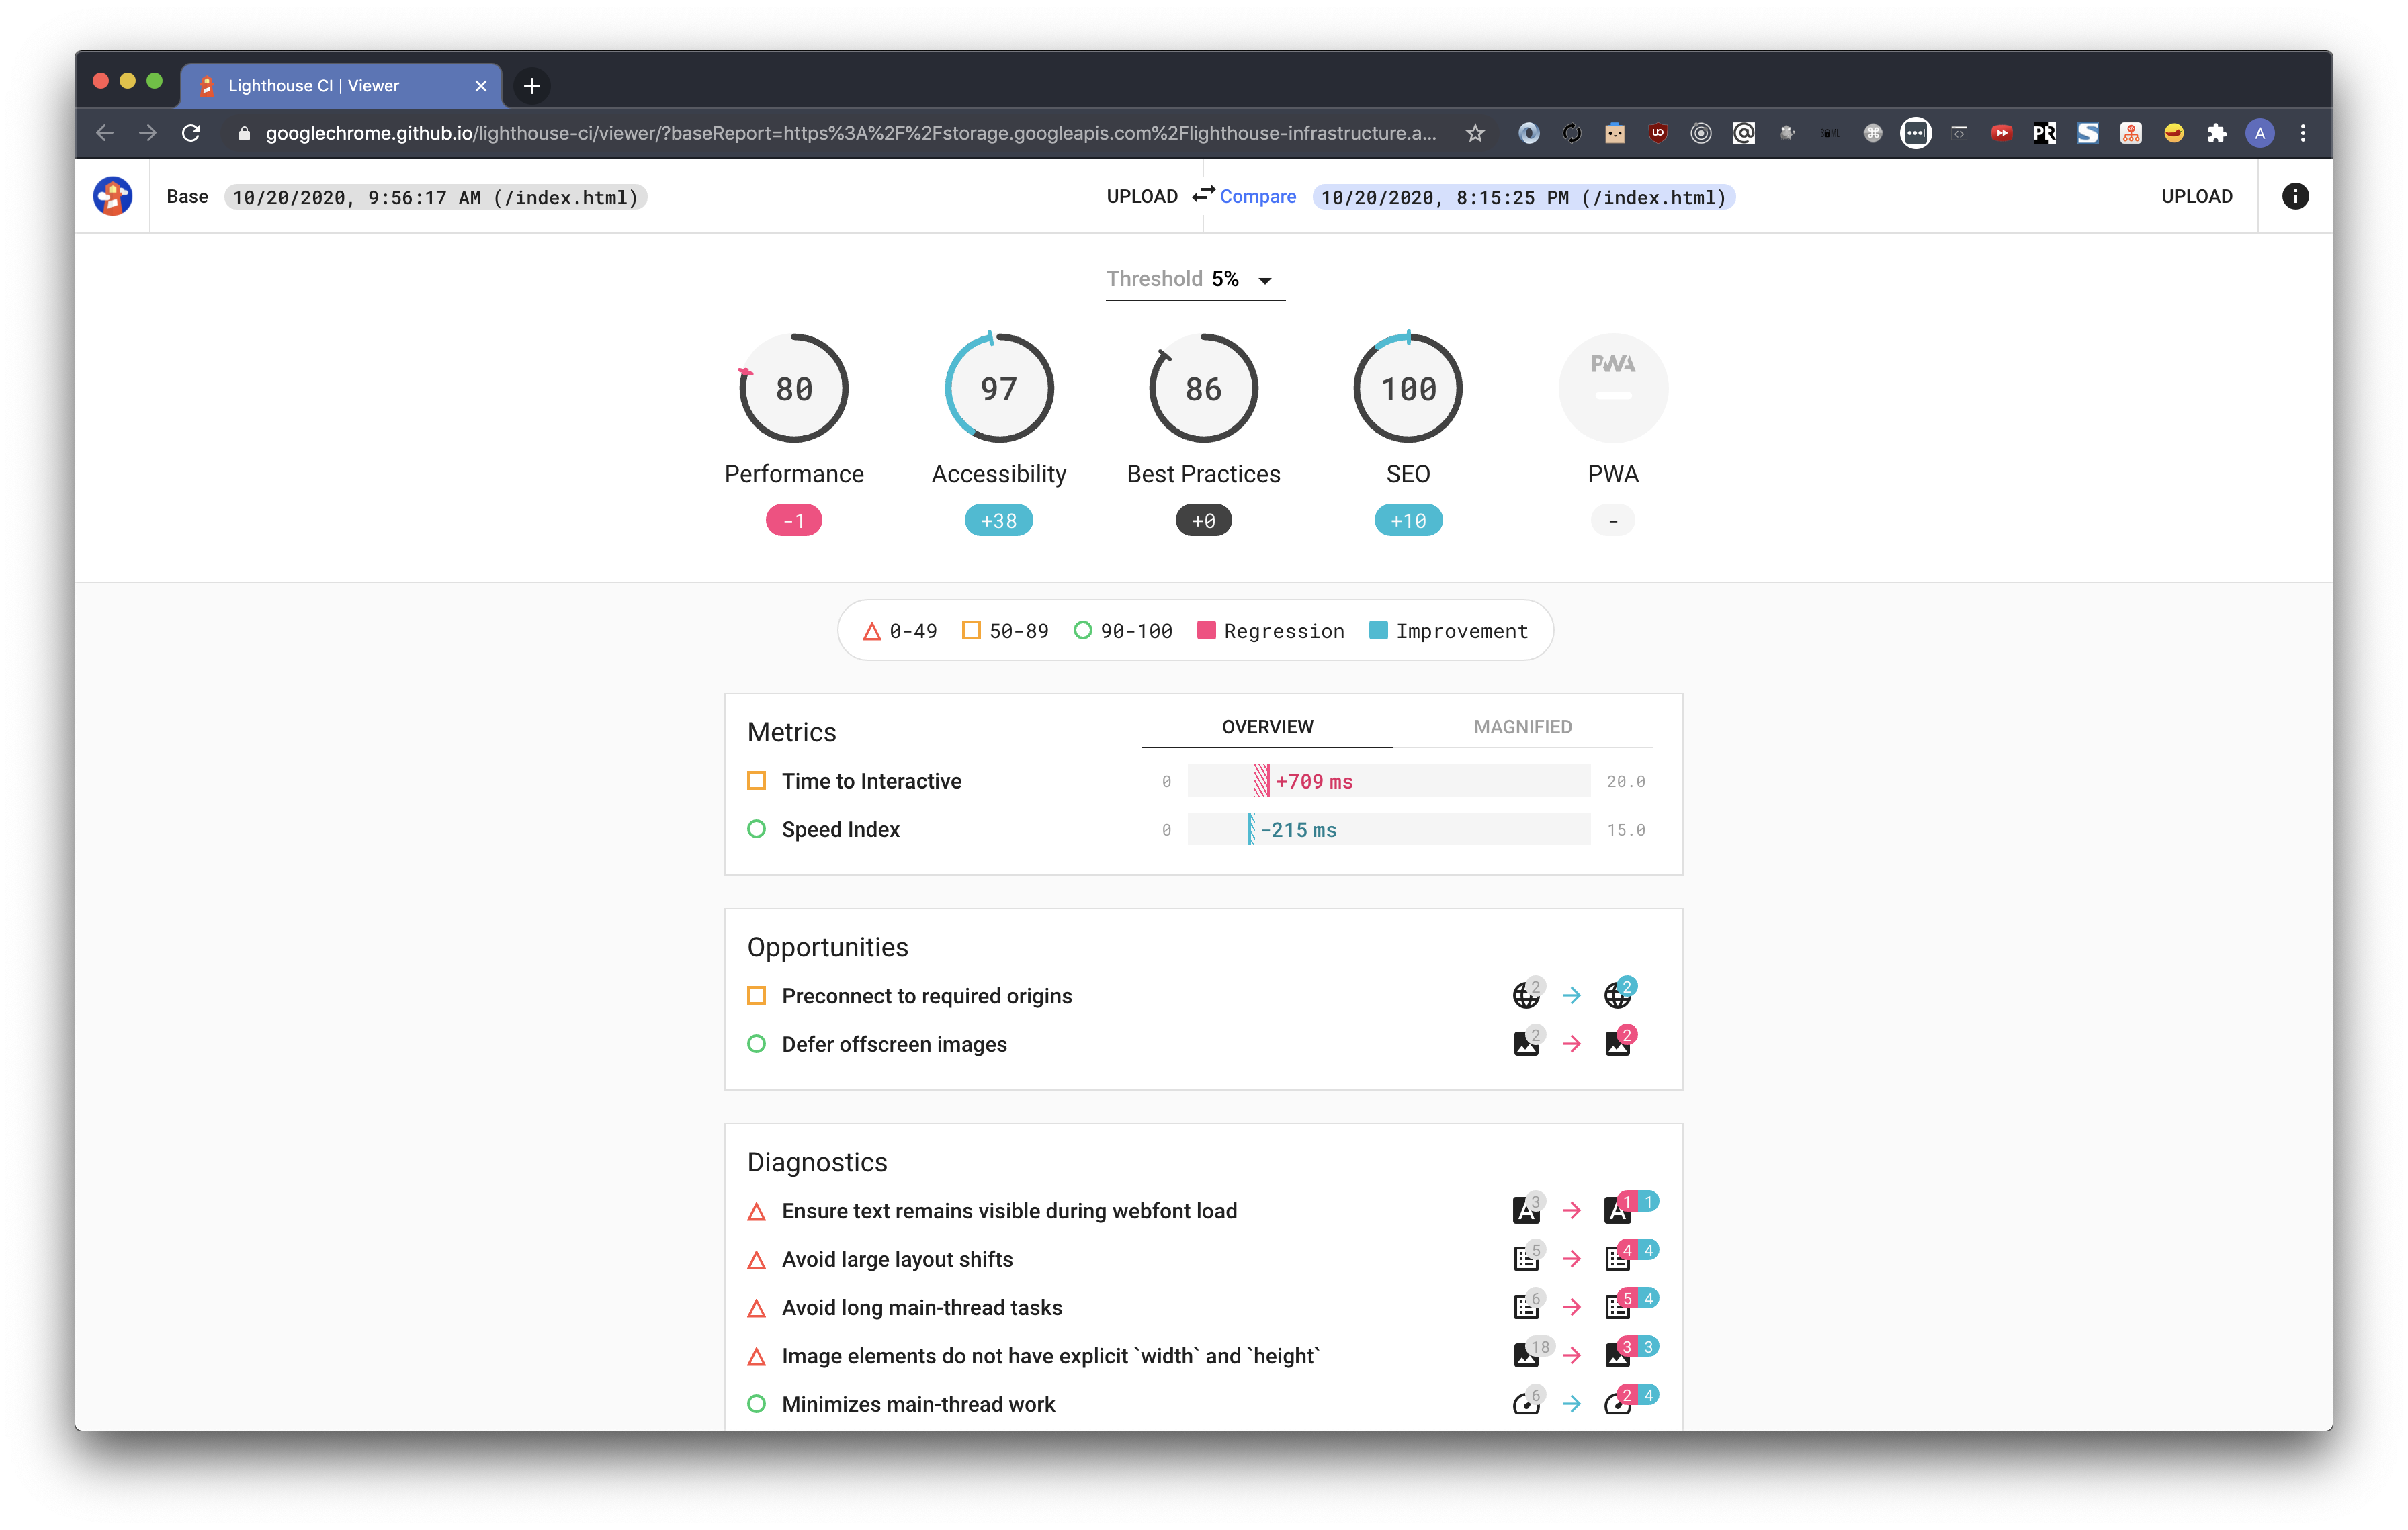Expand the Speed Index row
The image size is (2408, 1530).
1203,829
